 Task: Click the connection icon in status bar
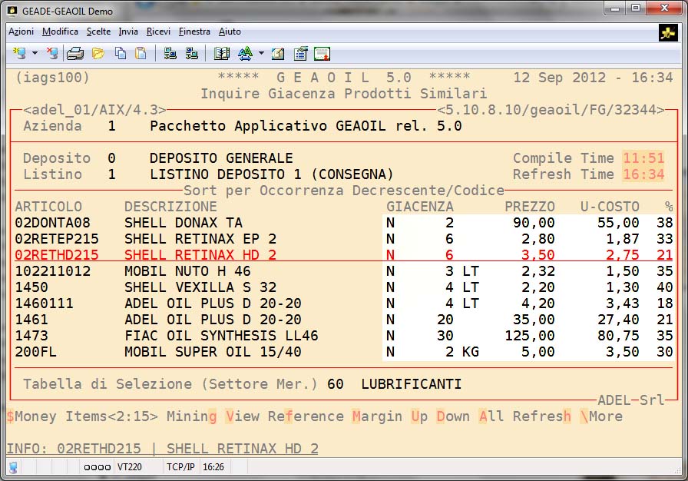click(x=13, y=466)
